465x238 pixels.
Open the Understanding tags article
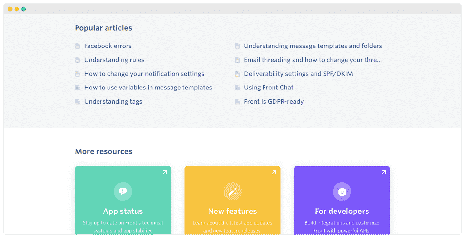click(113, 102)
